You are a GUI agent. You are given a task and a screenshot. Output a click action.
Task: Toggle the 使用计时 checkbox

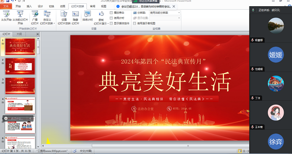(x=111, y=18)
